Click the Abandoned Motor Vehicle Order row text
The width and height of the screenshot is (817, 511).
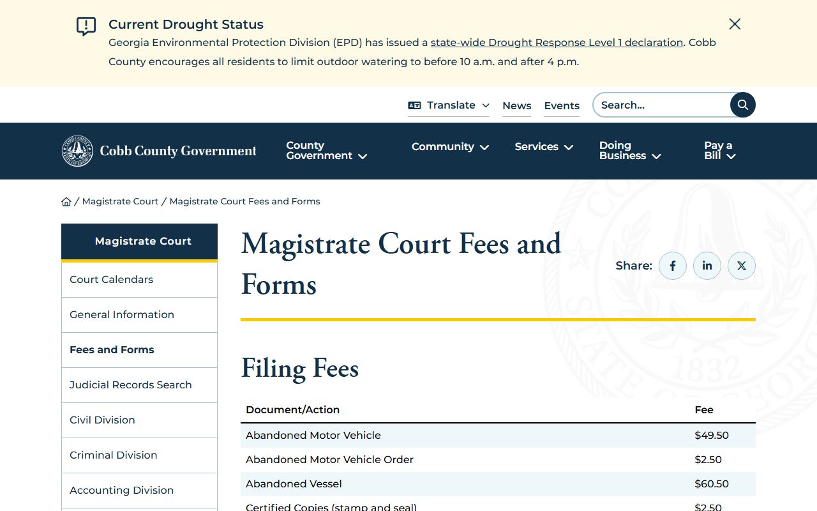pyautogui.click(x=329, y=460)
